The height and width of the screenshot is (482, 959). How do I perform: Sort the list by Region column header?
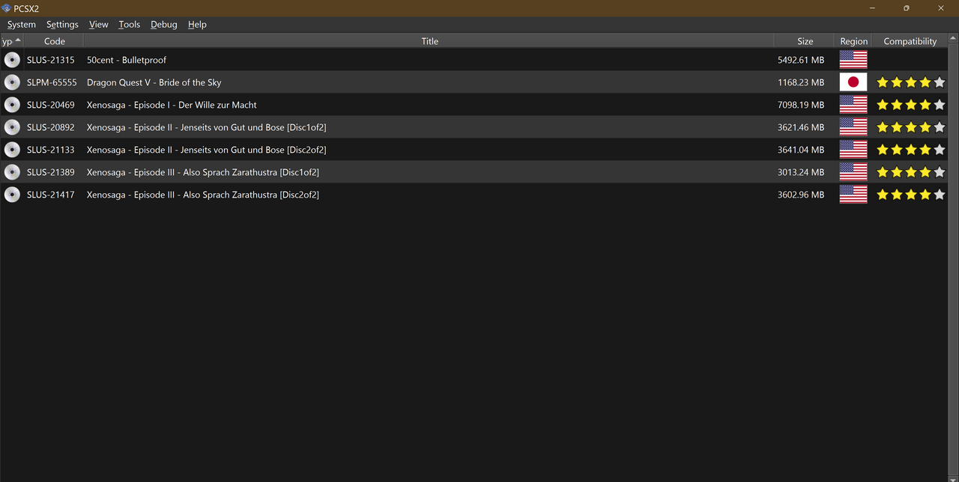tap(853, 41)
